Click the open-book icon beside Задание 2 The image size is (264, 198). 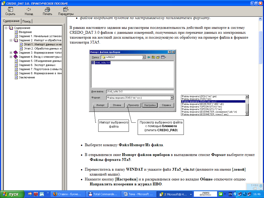point(16,40)
